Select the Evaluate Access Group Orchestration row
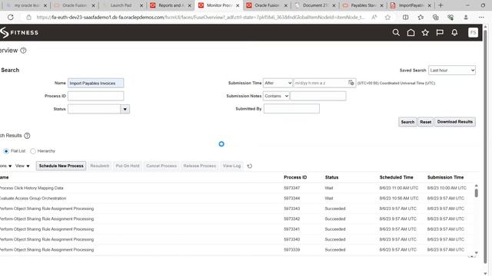The width and height of the screenshot is (492, 276). pyautogui.click(x=238, y=199)
